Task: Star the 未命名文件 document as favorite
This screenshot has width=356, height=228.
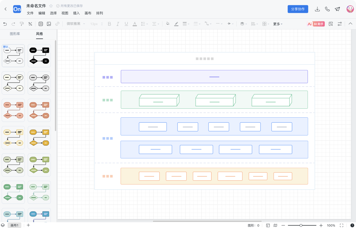Action: click(x=51, y=6)
